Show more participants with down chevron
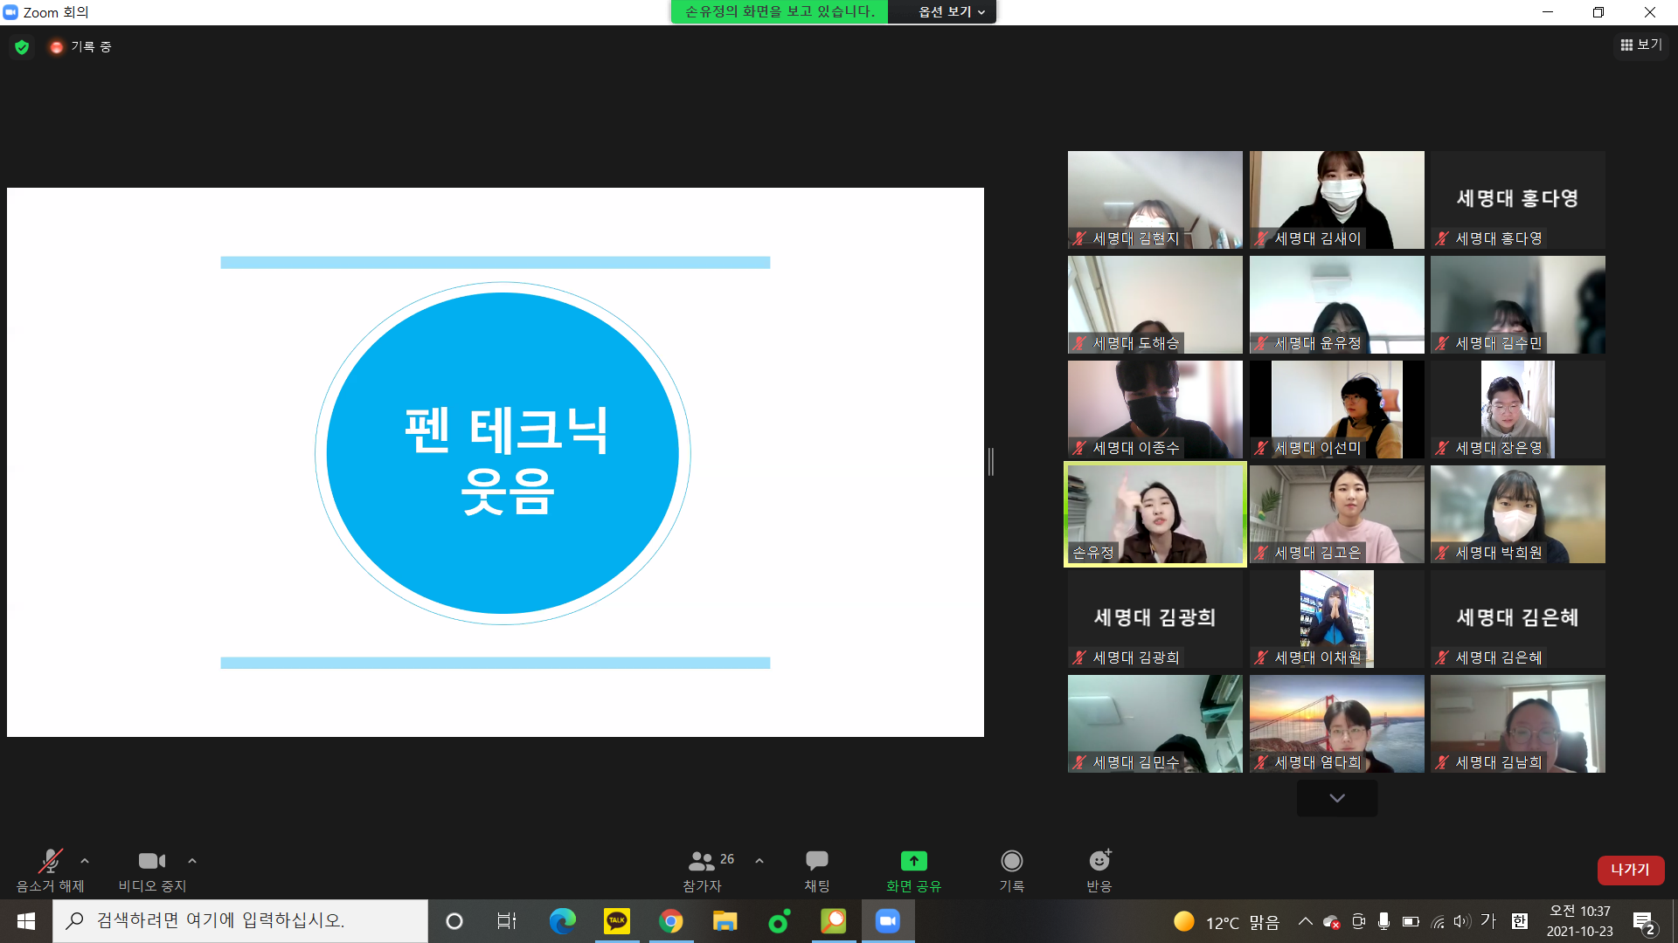The width and height of the screenshot is (1678, 943). 1337,798
